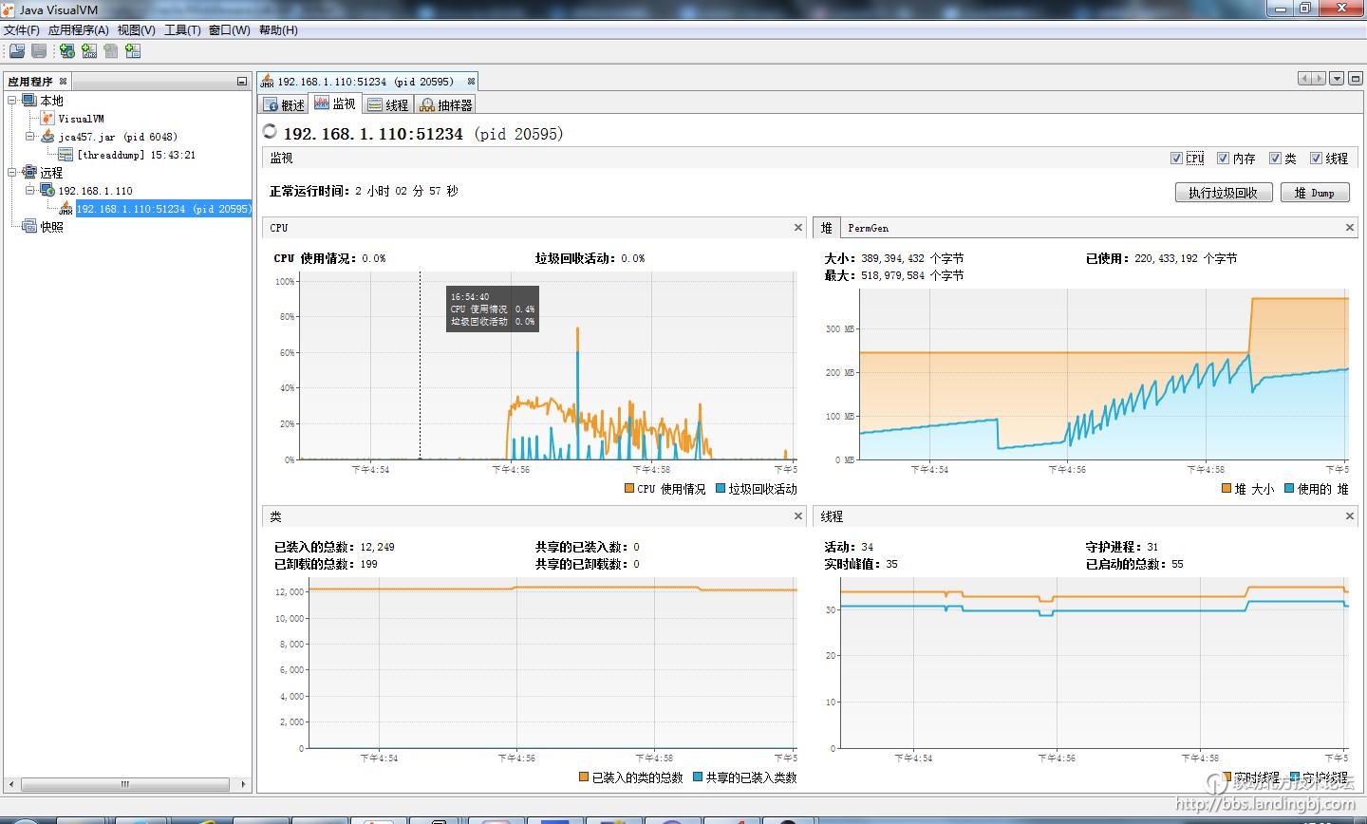Close the 线程 chart panel
This screenshot has width=1367, height=824.
point(1349,516)
